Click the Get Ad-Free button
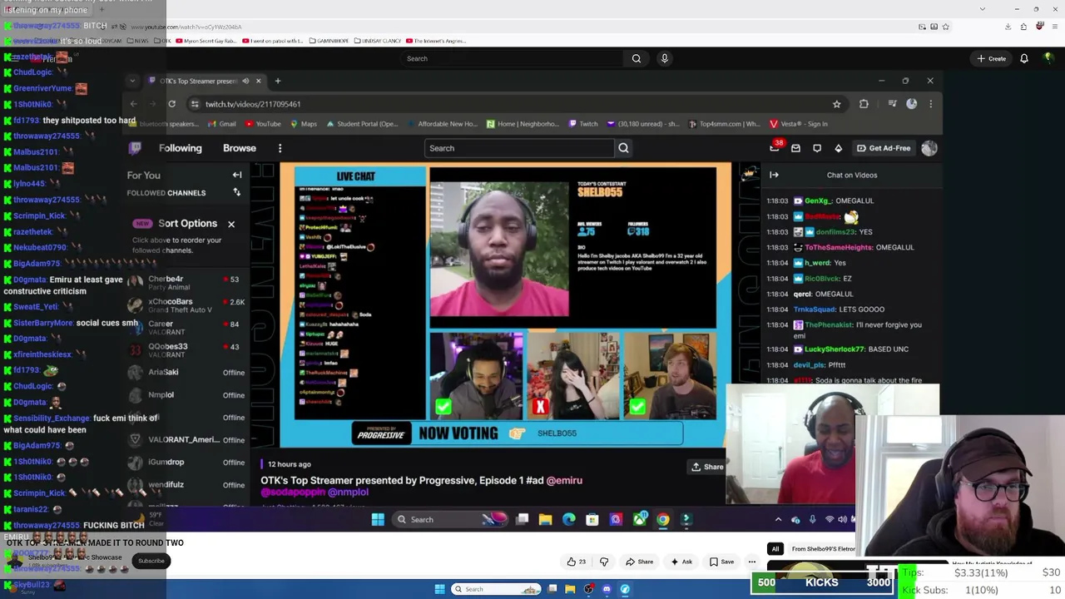The width and height of the screenshot is (1065, 599). [x=883, y=148]
